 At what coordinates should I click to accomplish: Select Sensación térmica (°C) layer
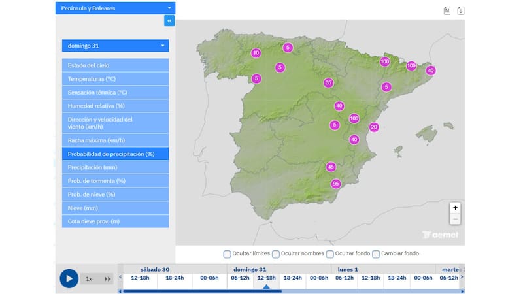coord(116,92)
